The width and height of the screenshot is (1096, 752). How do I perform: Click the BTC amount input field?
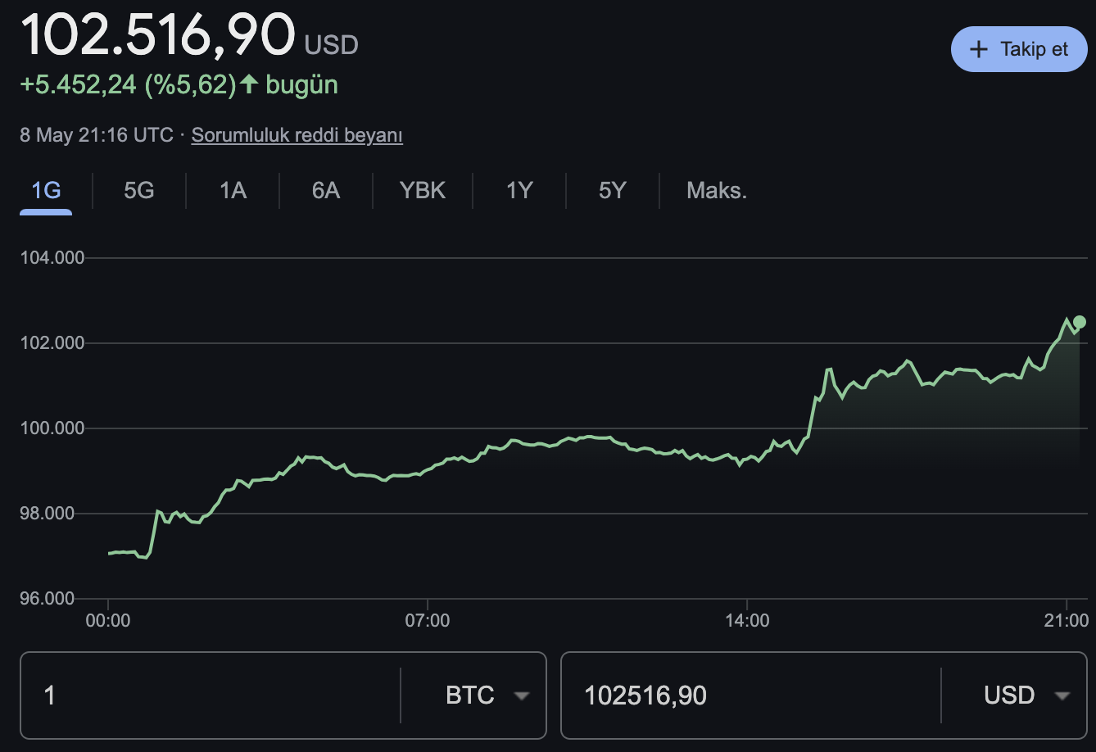(210, 695)
